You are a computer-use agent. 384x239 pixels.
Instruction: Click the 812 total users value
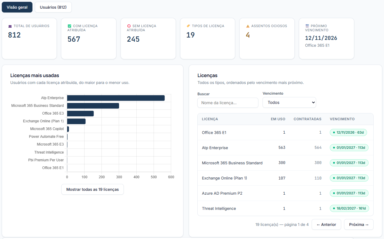(14, 35)
